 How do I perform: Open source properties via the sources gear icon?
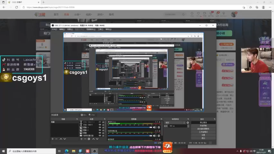(89, 139)
